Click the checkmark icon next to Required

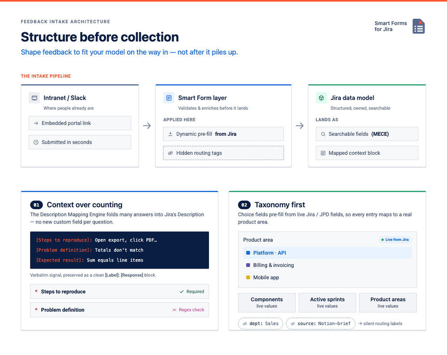click(182, 292)
